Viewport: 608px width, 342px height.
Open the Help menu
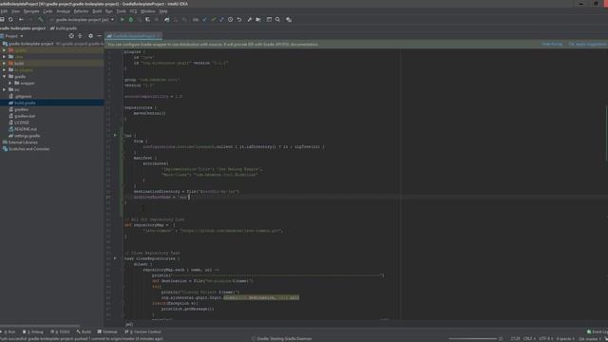pos(163,11)
